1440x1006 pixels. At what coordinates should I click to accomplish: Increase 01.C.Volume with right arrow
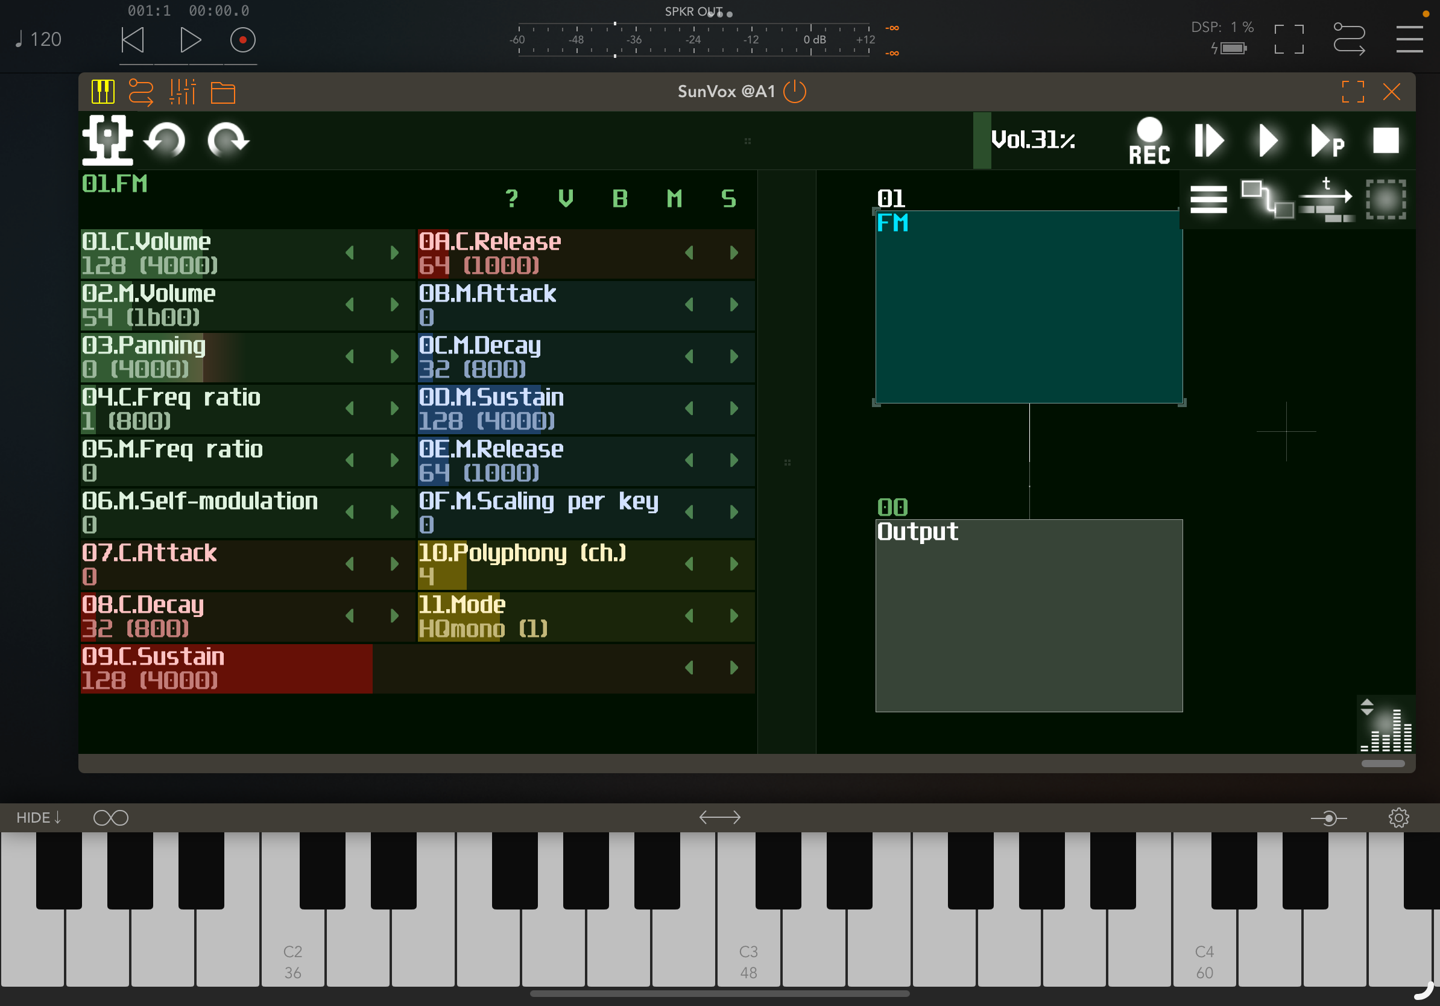394,253
